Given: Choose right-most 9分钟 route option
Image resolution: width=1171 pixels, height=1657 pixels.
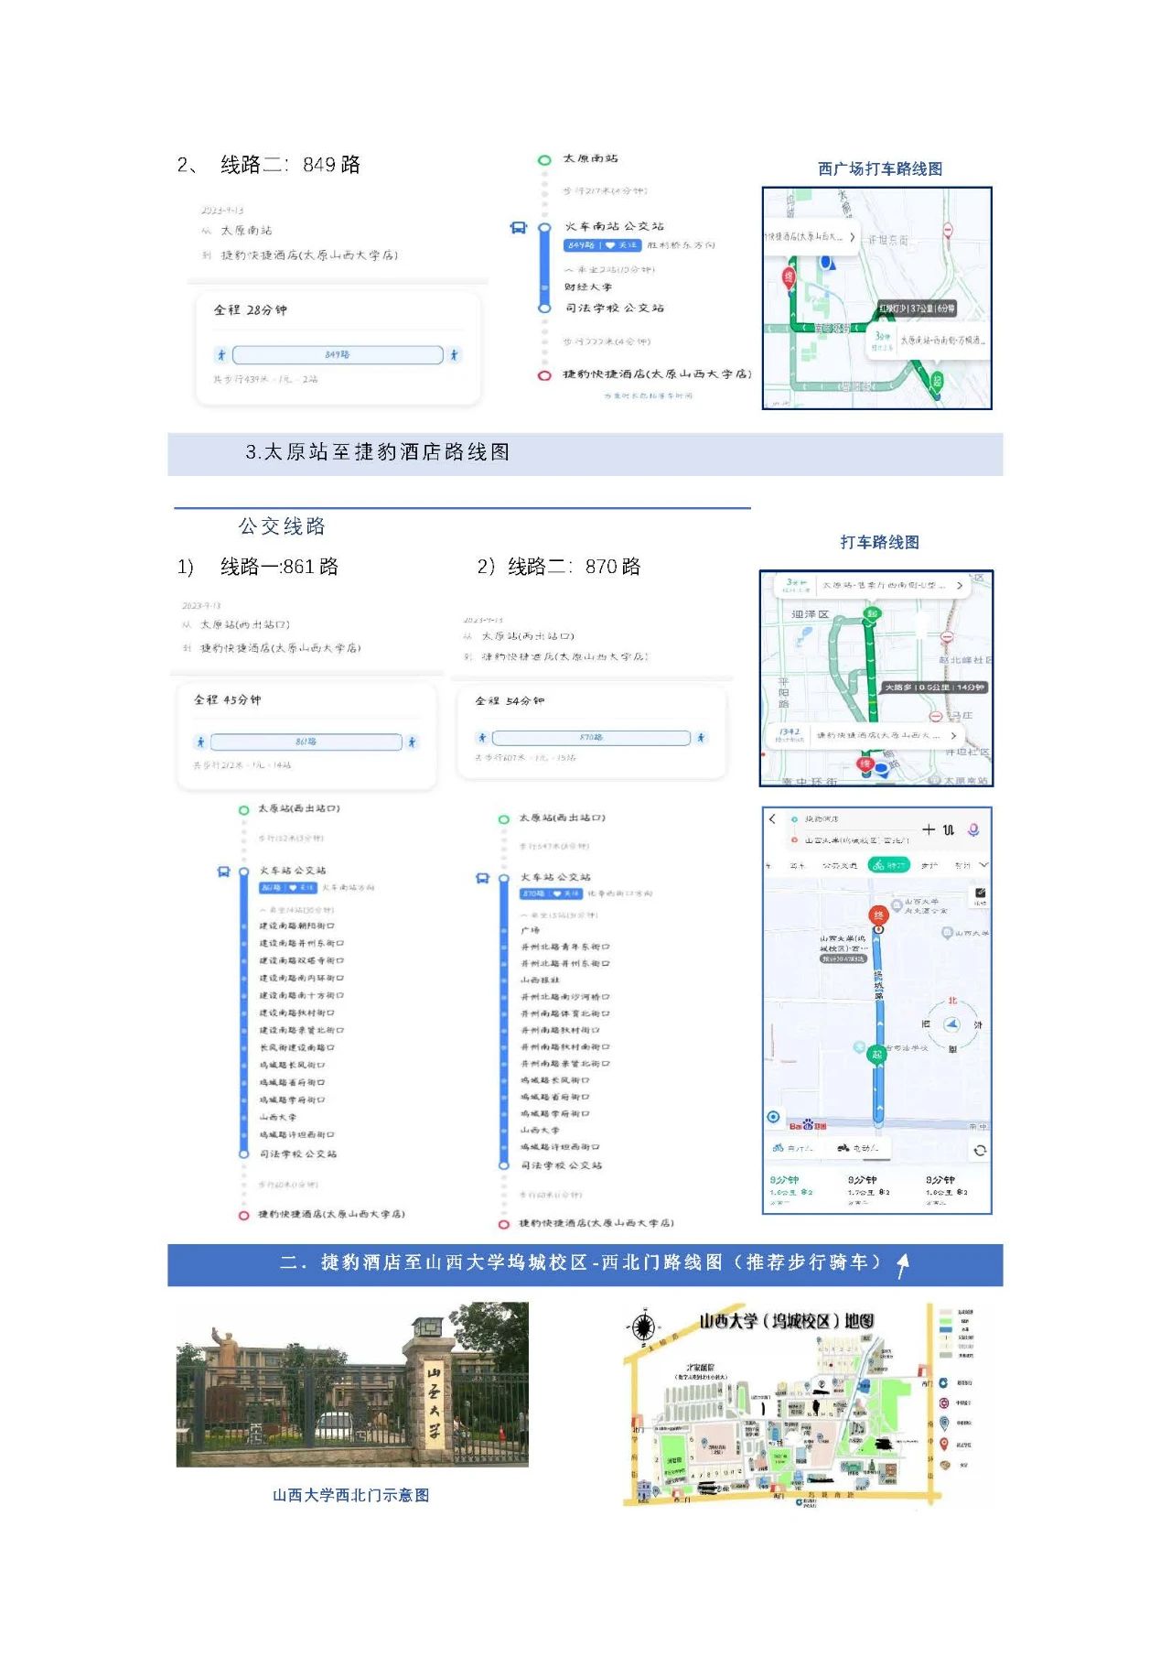Looking at the screenshot, I should 946,1190.
